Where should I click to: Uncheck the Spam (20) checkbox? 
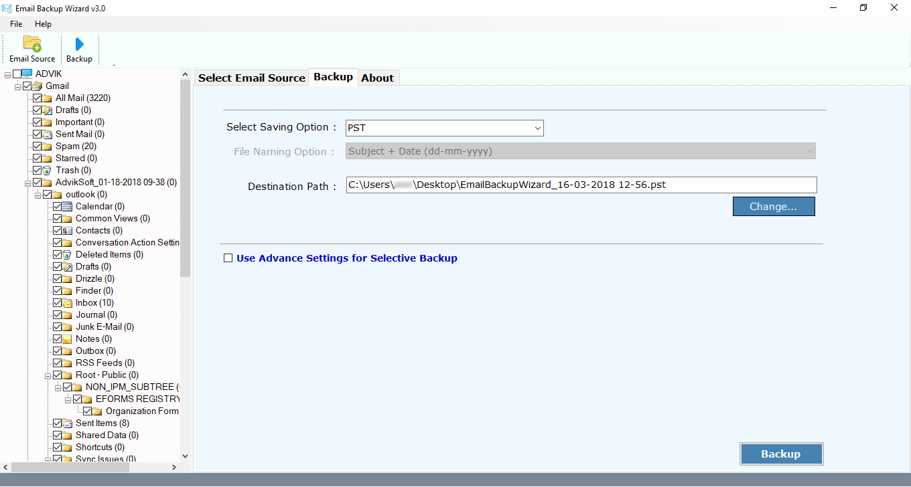coord(37,146)
